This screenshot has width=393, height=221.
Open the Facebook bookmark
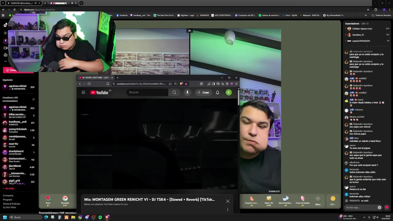(x=122, y=15)
